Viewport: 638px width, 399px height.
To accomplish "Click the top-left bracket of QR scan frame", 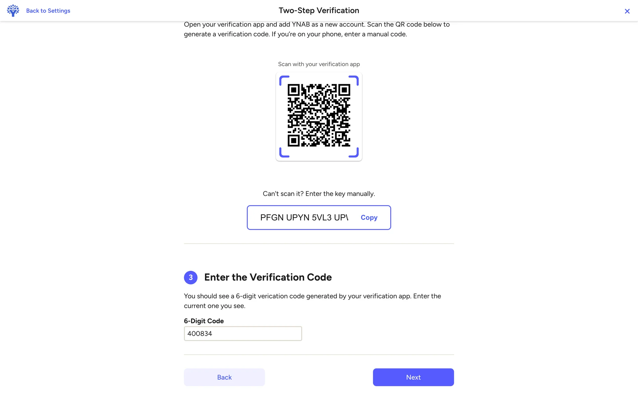I will [283, 80].
